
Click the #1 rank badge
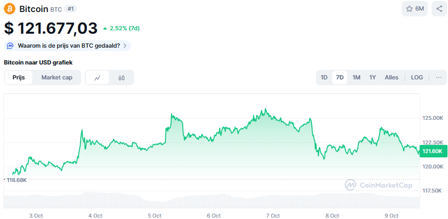click(x=70, y=9)
